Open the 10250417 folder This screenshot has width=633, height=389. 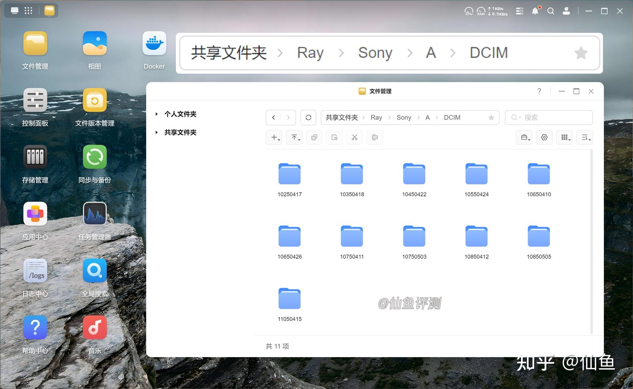tap(290, 174)
